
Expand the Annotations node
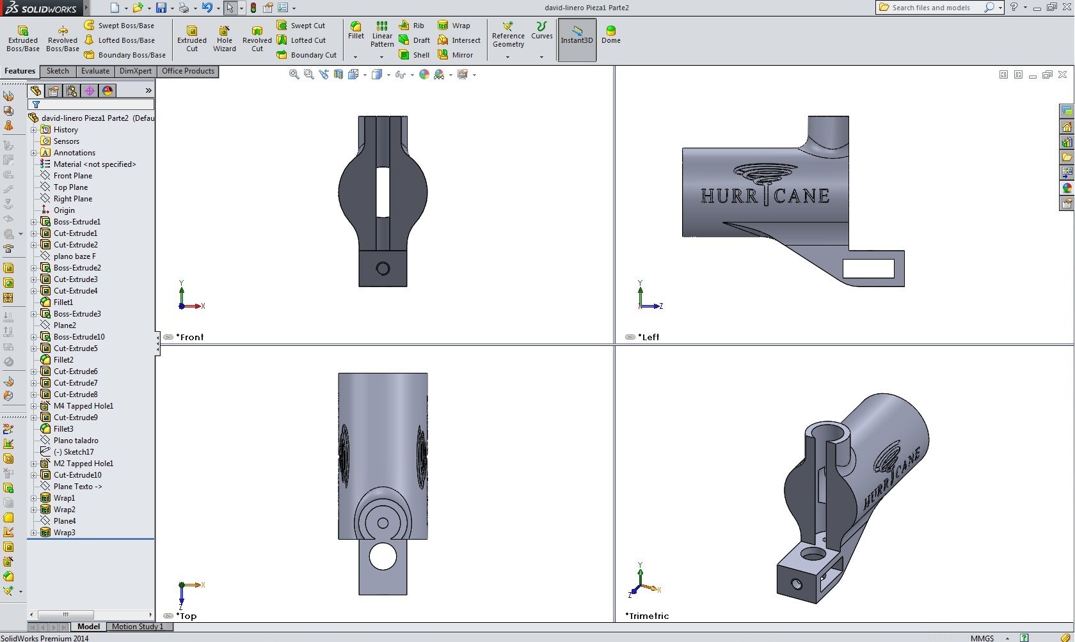(x=34, y=153)
